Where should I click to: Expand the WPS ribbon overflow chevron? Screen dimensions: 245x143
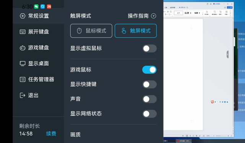[x=230, y=13]
